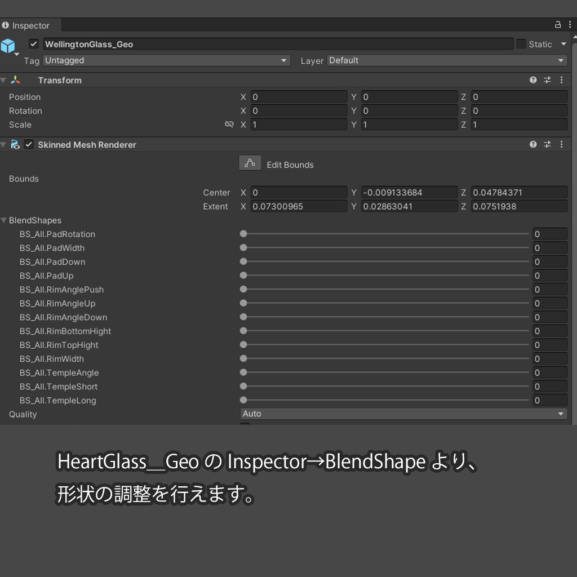Screen dimensions: 577x577
Task: Open the Transform component help documentation
Action: click(x=532, y=80)
